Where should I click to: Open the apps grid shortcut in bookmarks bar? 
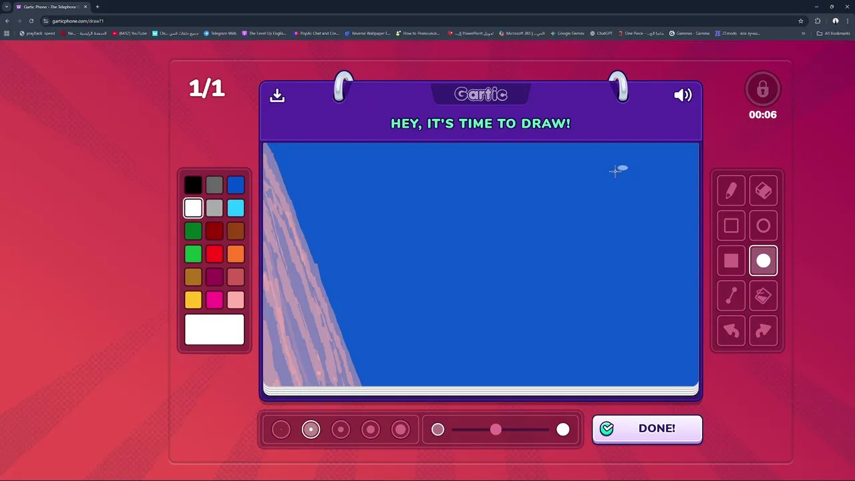[x=7, y=33]
